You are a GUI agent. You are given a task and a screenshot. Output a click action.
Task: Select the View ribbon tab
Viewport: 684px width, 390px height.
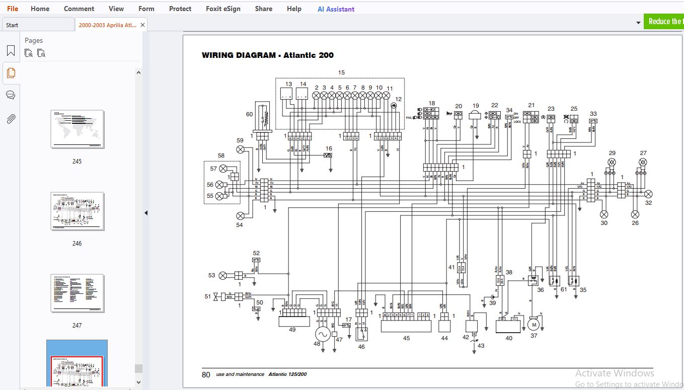[116, 9]
